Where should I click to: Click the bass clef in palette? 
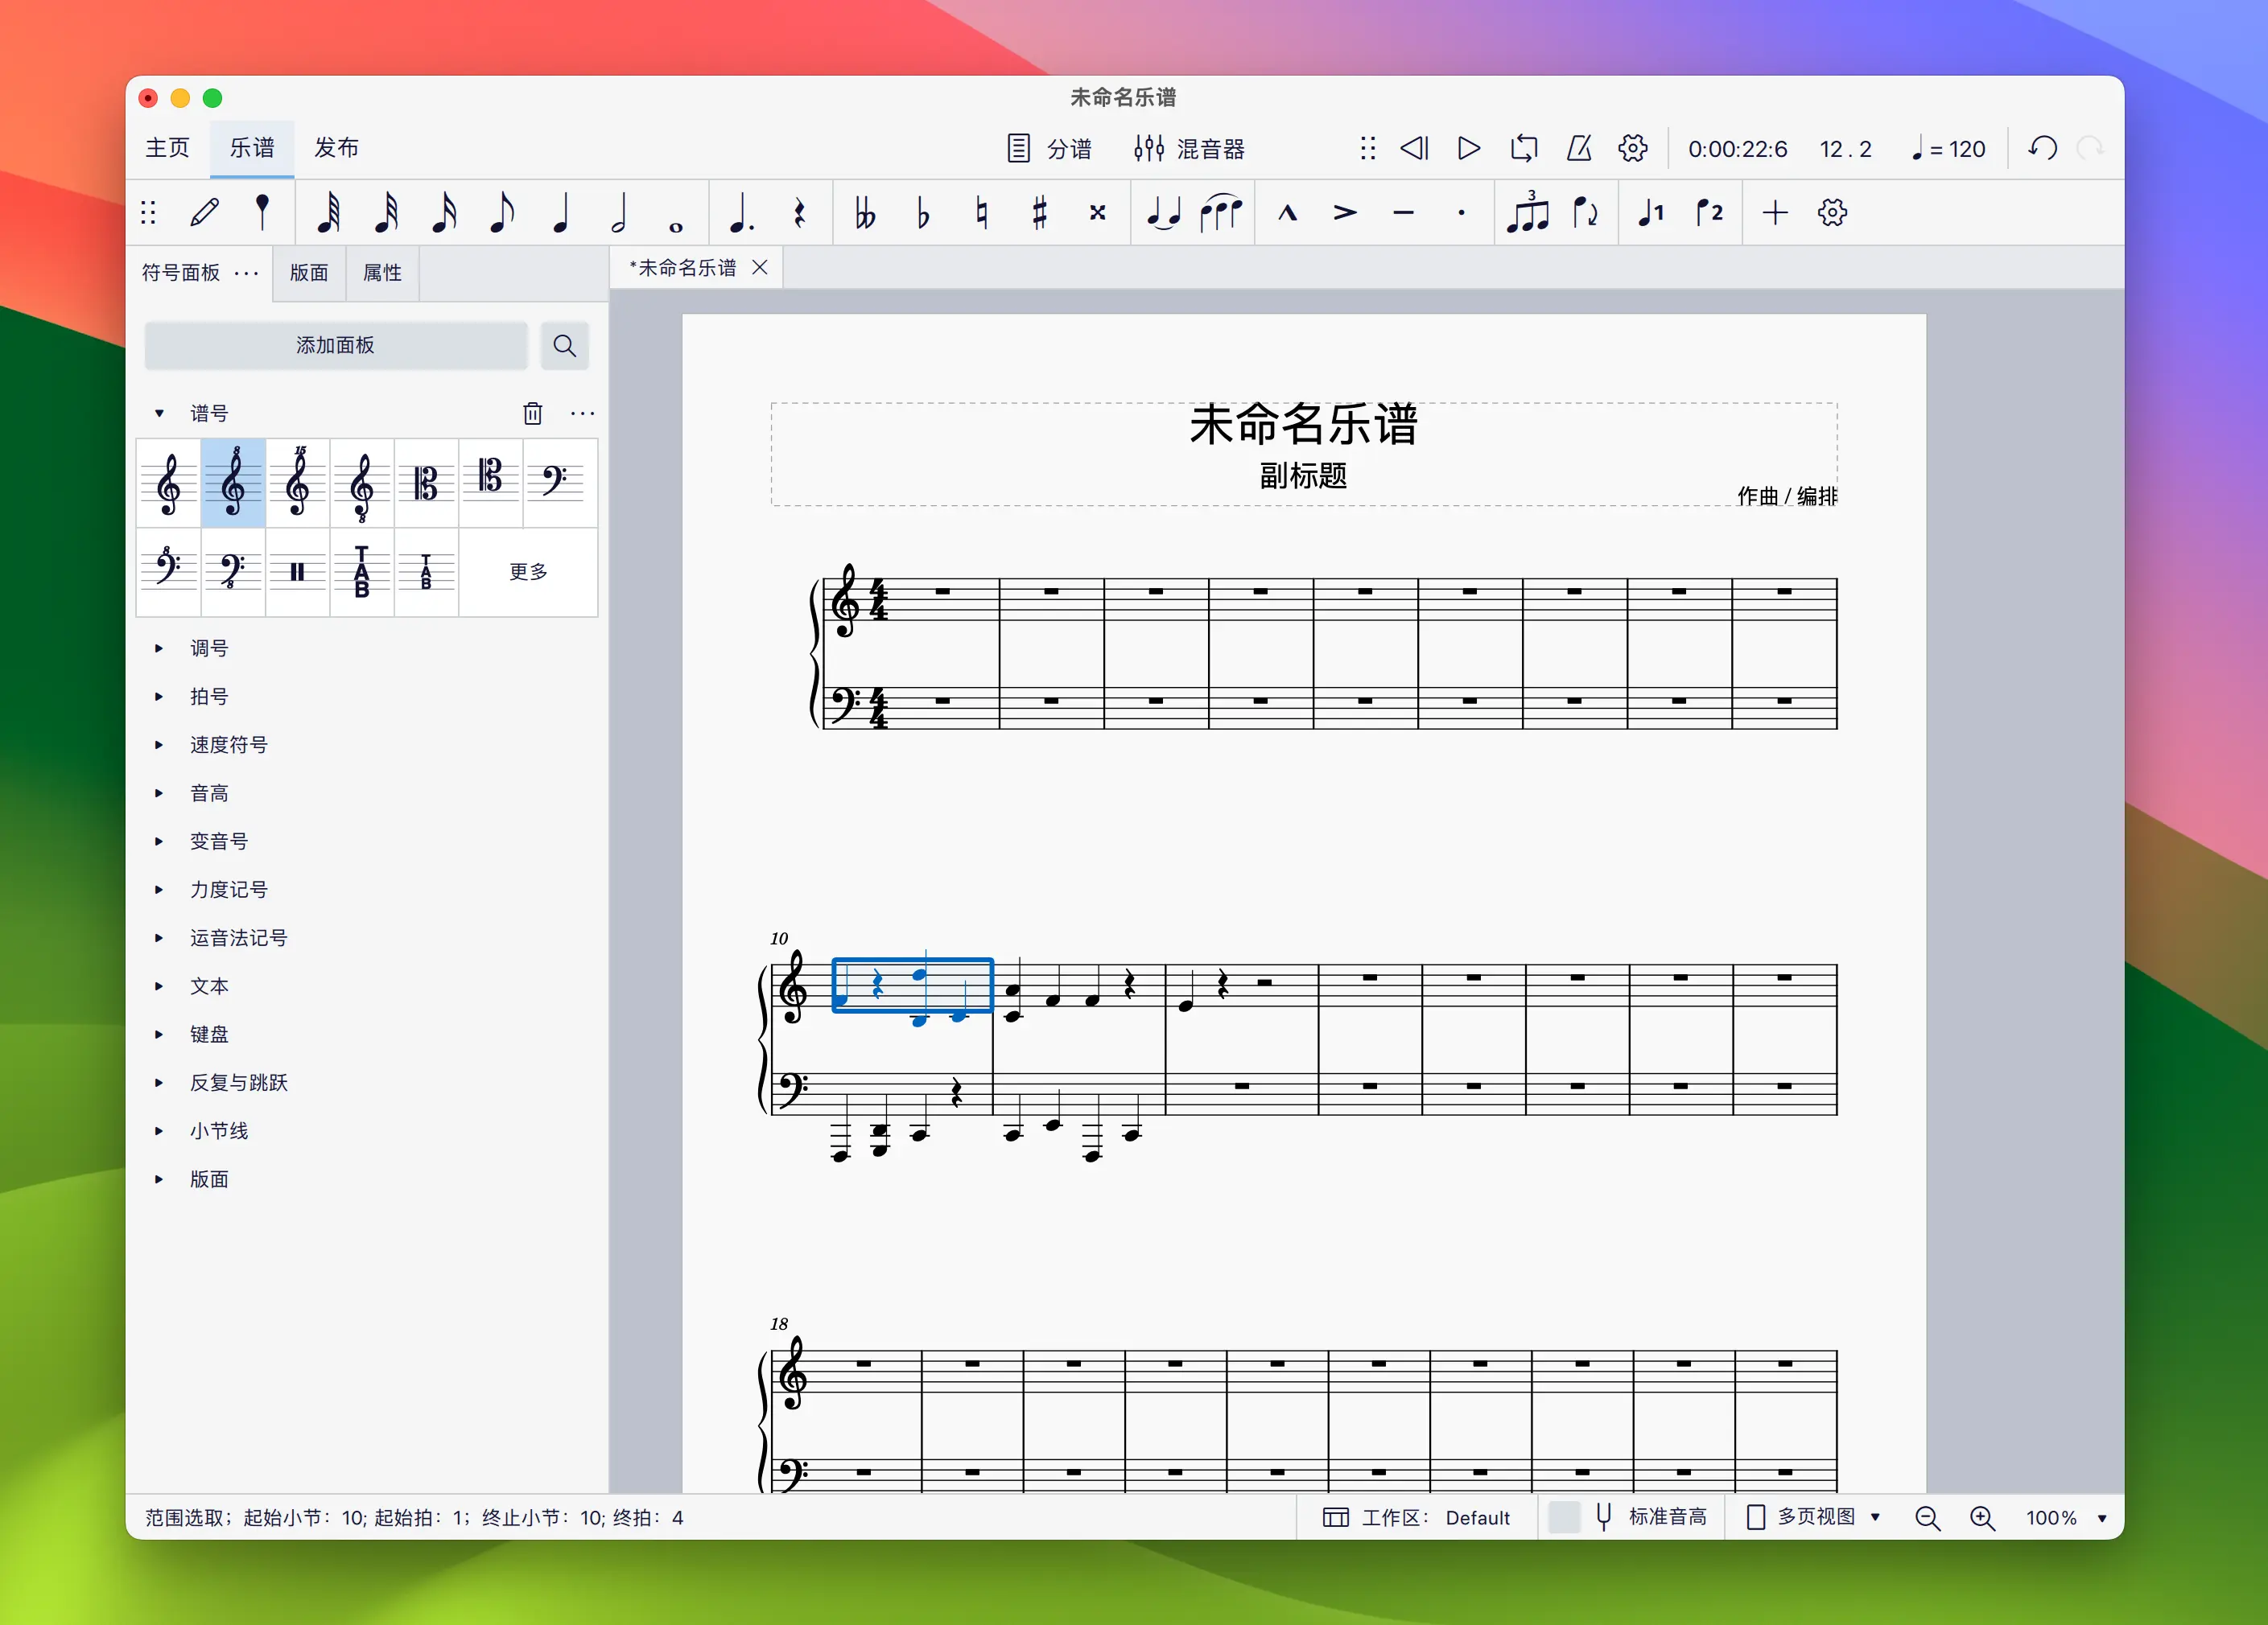555,483
